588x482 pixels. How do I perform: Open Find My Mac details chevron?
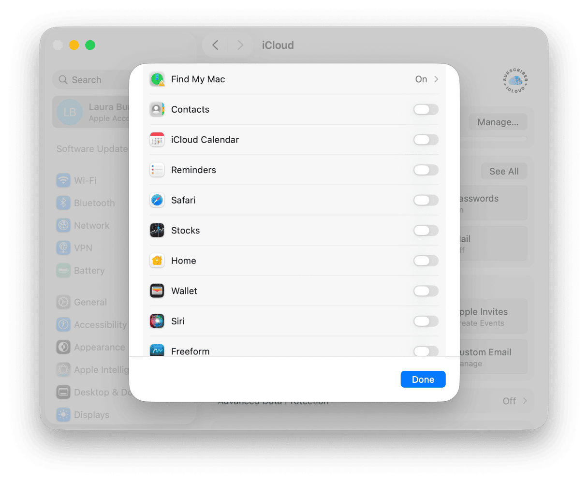coord(436,79)
